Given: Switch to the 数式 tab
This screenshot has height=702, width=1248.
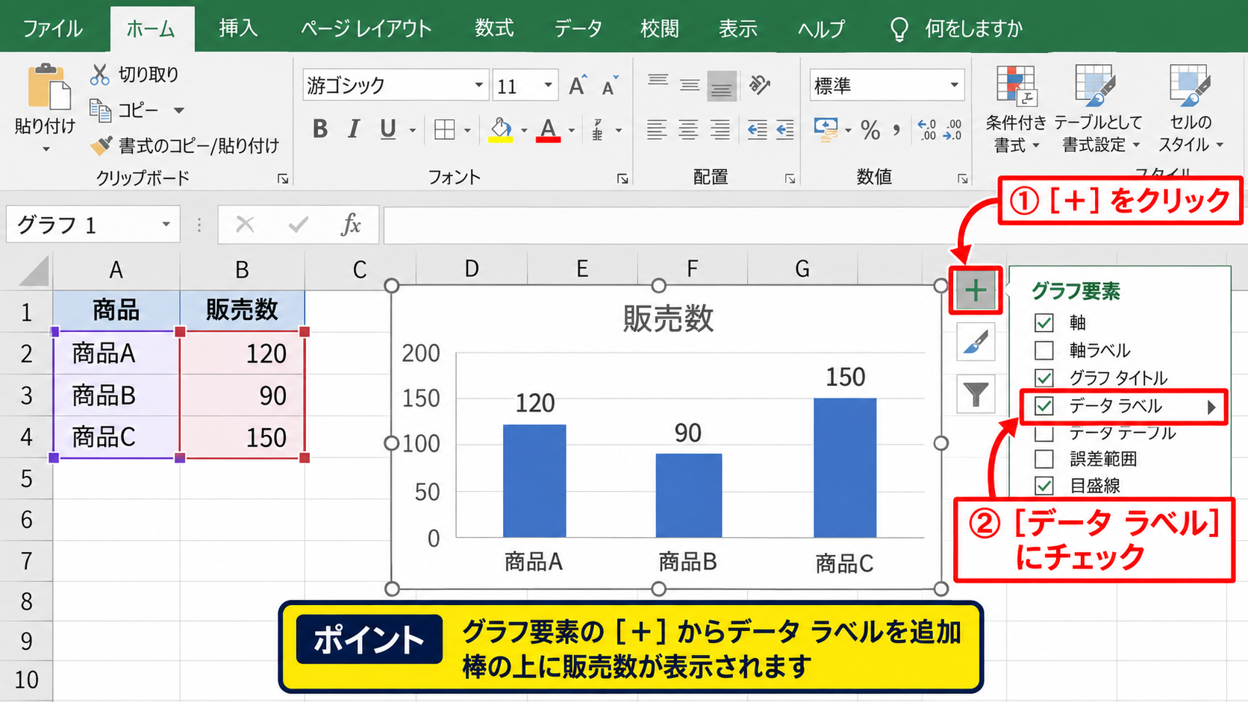Looking at the screenshot, I should pyautogui.click(x=494, y=28).
